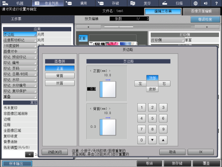Open 印记 复印保护 copy protect setting

(20, 91)
